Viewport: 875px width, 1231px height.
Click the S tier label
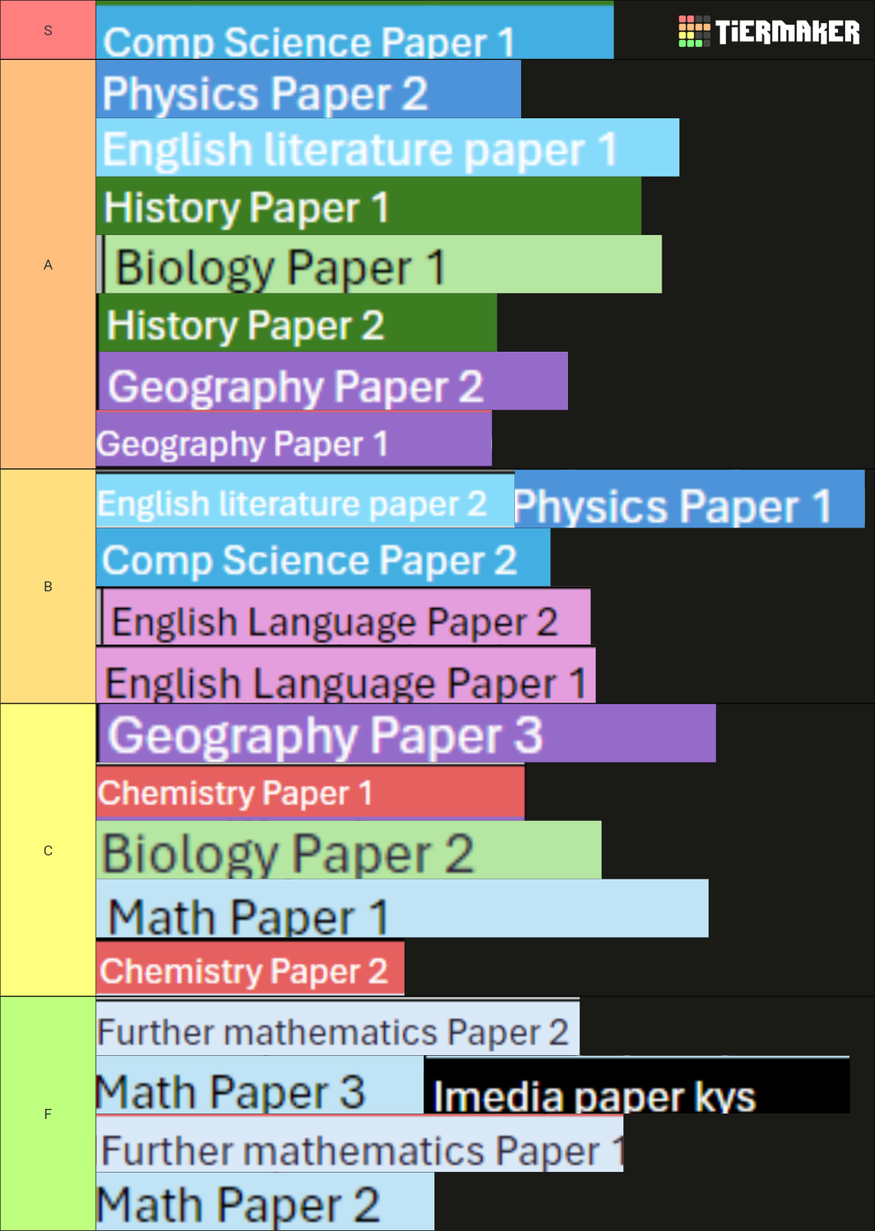click(48, 30)
